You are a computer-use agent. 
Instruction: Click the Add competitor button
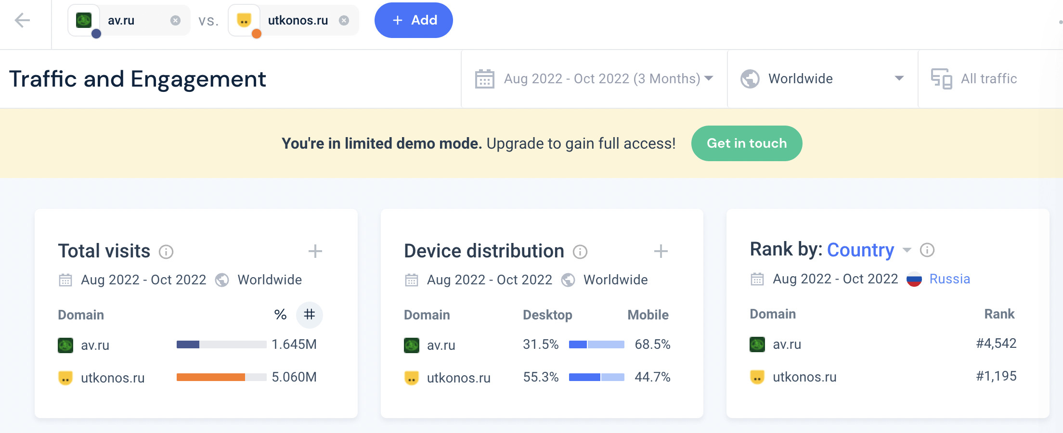414,20
